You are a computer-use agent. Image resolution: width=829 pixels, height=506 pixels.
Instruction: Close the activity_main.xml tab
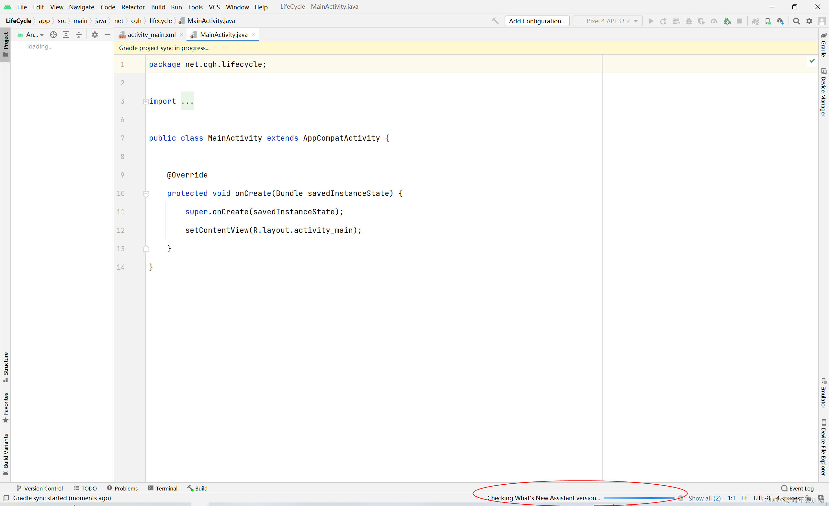(181, 35)
